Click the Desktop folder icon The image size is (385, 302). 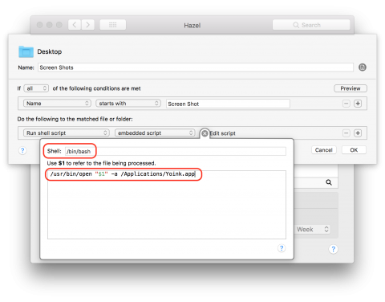pos(26,51)
